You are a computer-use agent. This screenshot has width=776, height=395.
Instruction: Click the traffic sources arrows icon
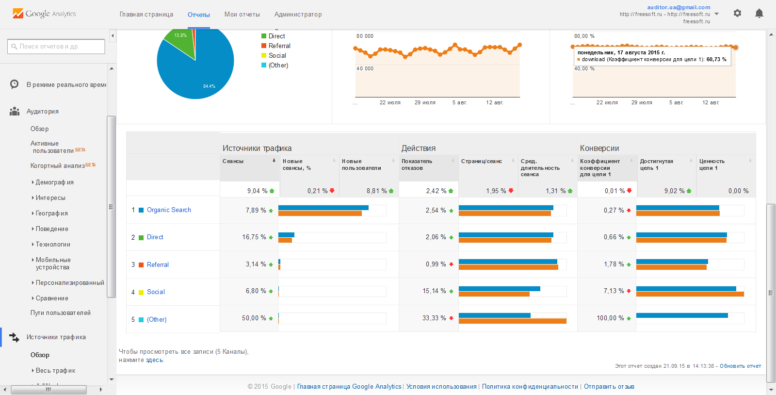pos(15,337)
